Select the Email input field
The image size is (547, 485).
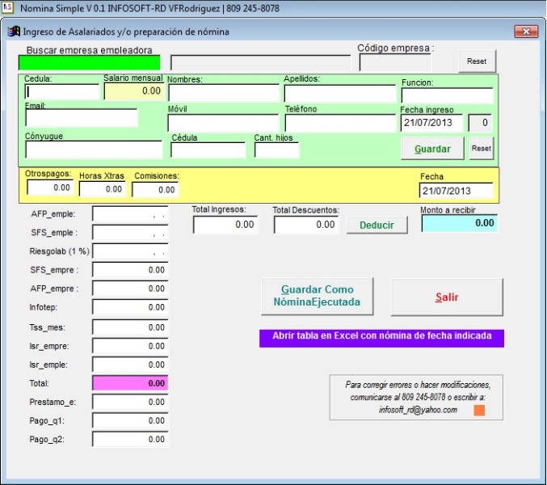pyautogui.click(x=82, y=119)
